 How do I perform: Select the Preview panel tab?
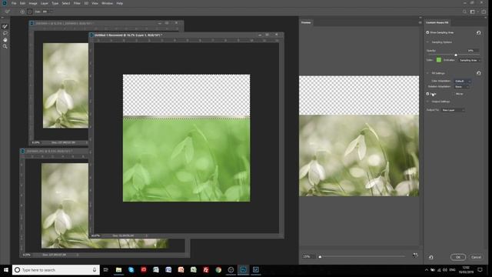pos(306,22)
